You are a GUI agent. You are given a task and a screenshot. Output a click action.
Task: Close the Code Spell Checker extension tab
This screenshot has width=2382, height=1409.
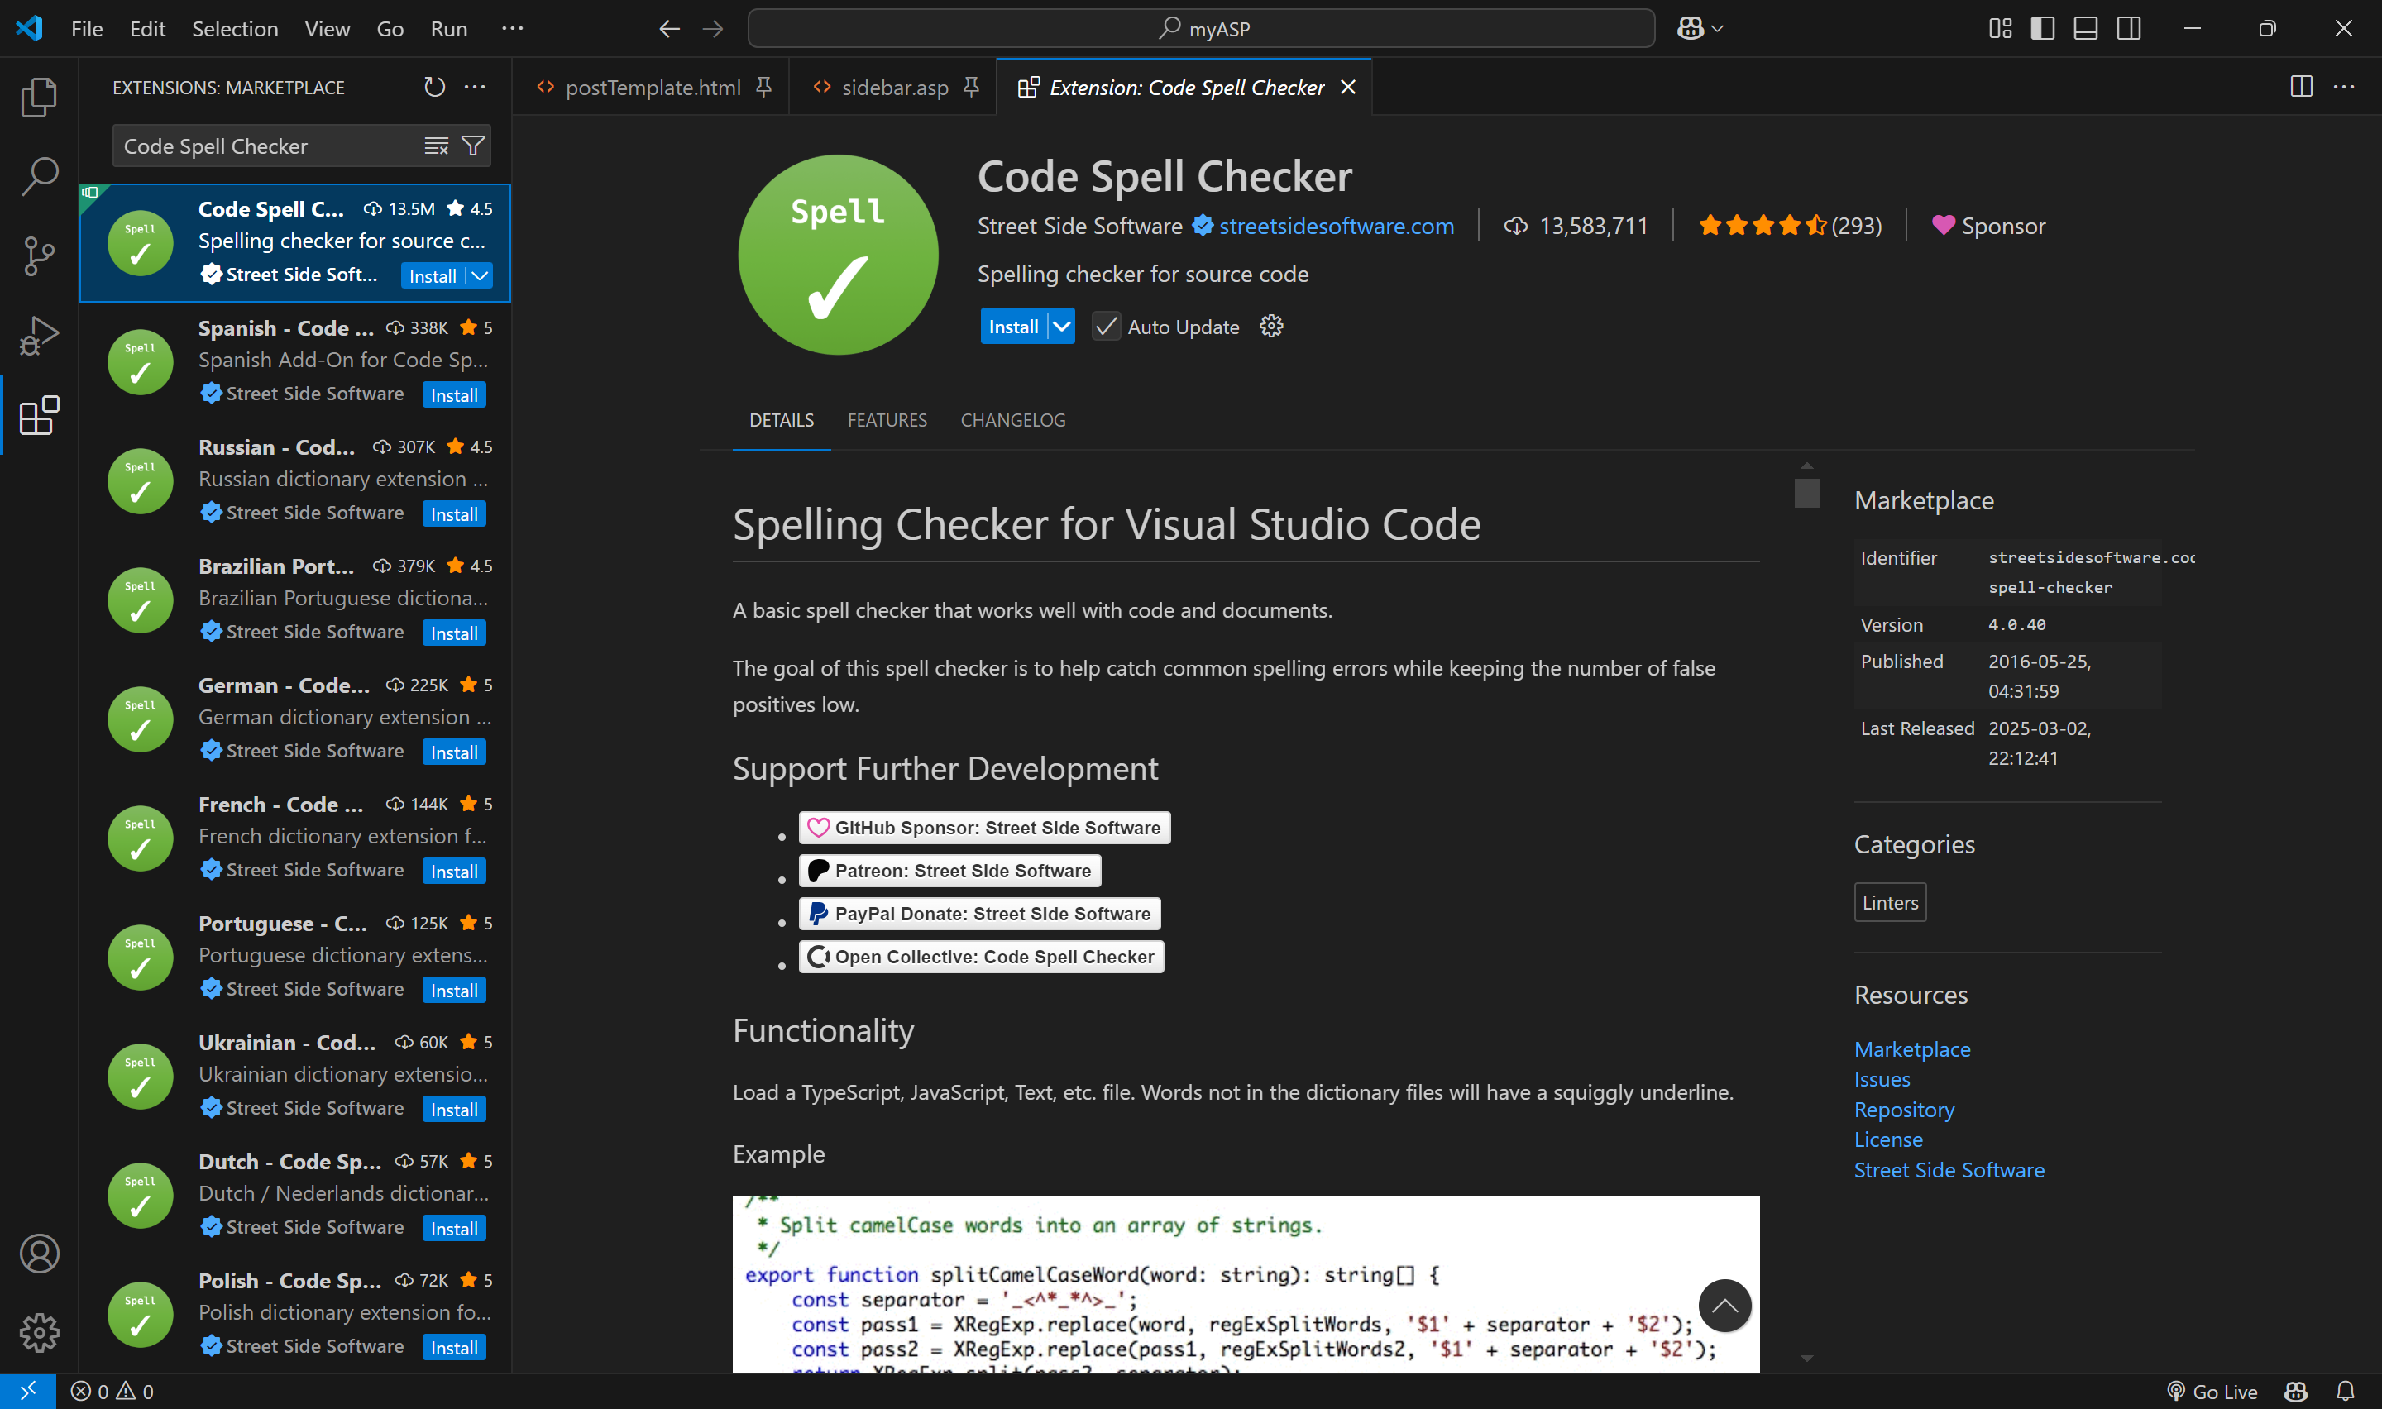(x=1348, y=88)
